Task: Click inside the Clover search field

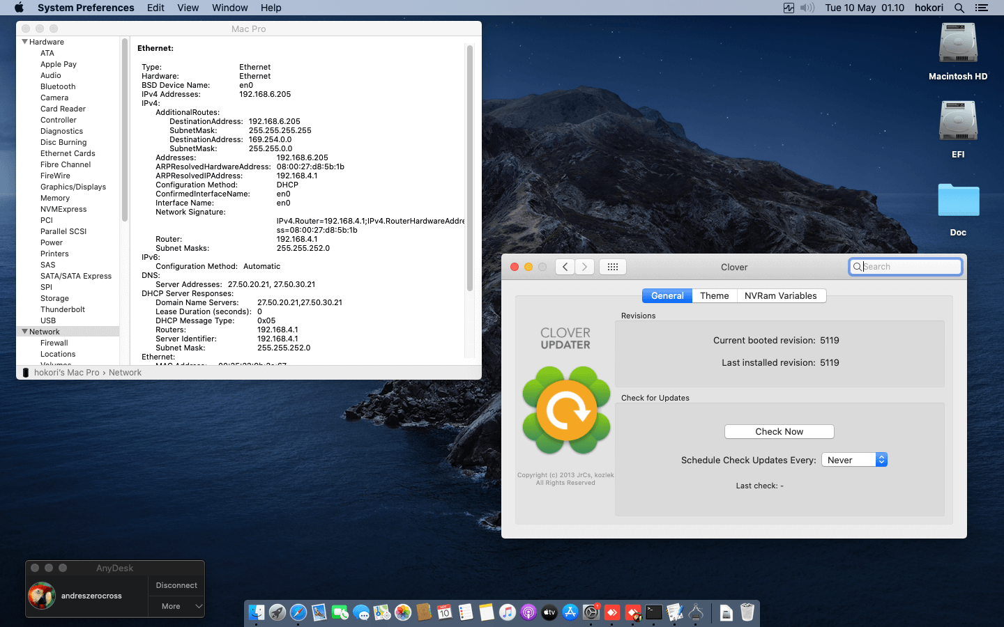Action: coord(905,266)
